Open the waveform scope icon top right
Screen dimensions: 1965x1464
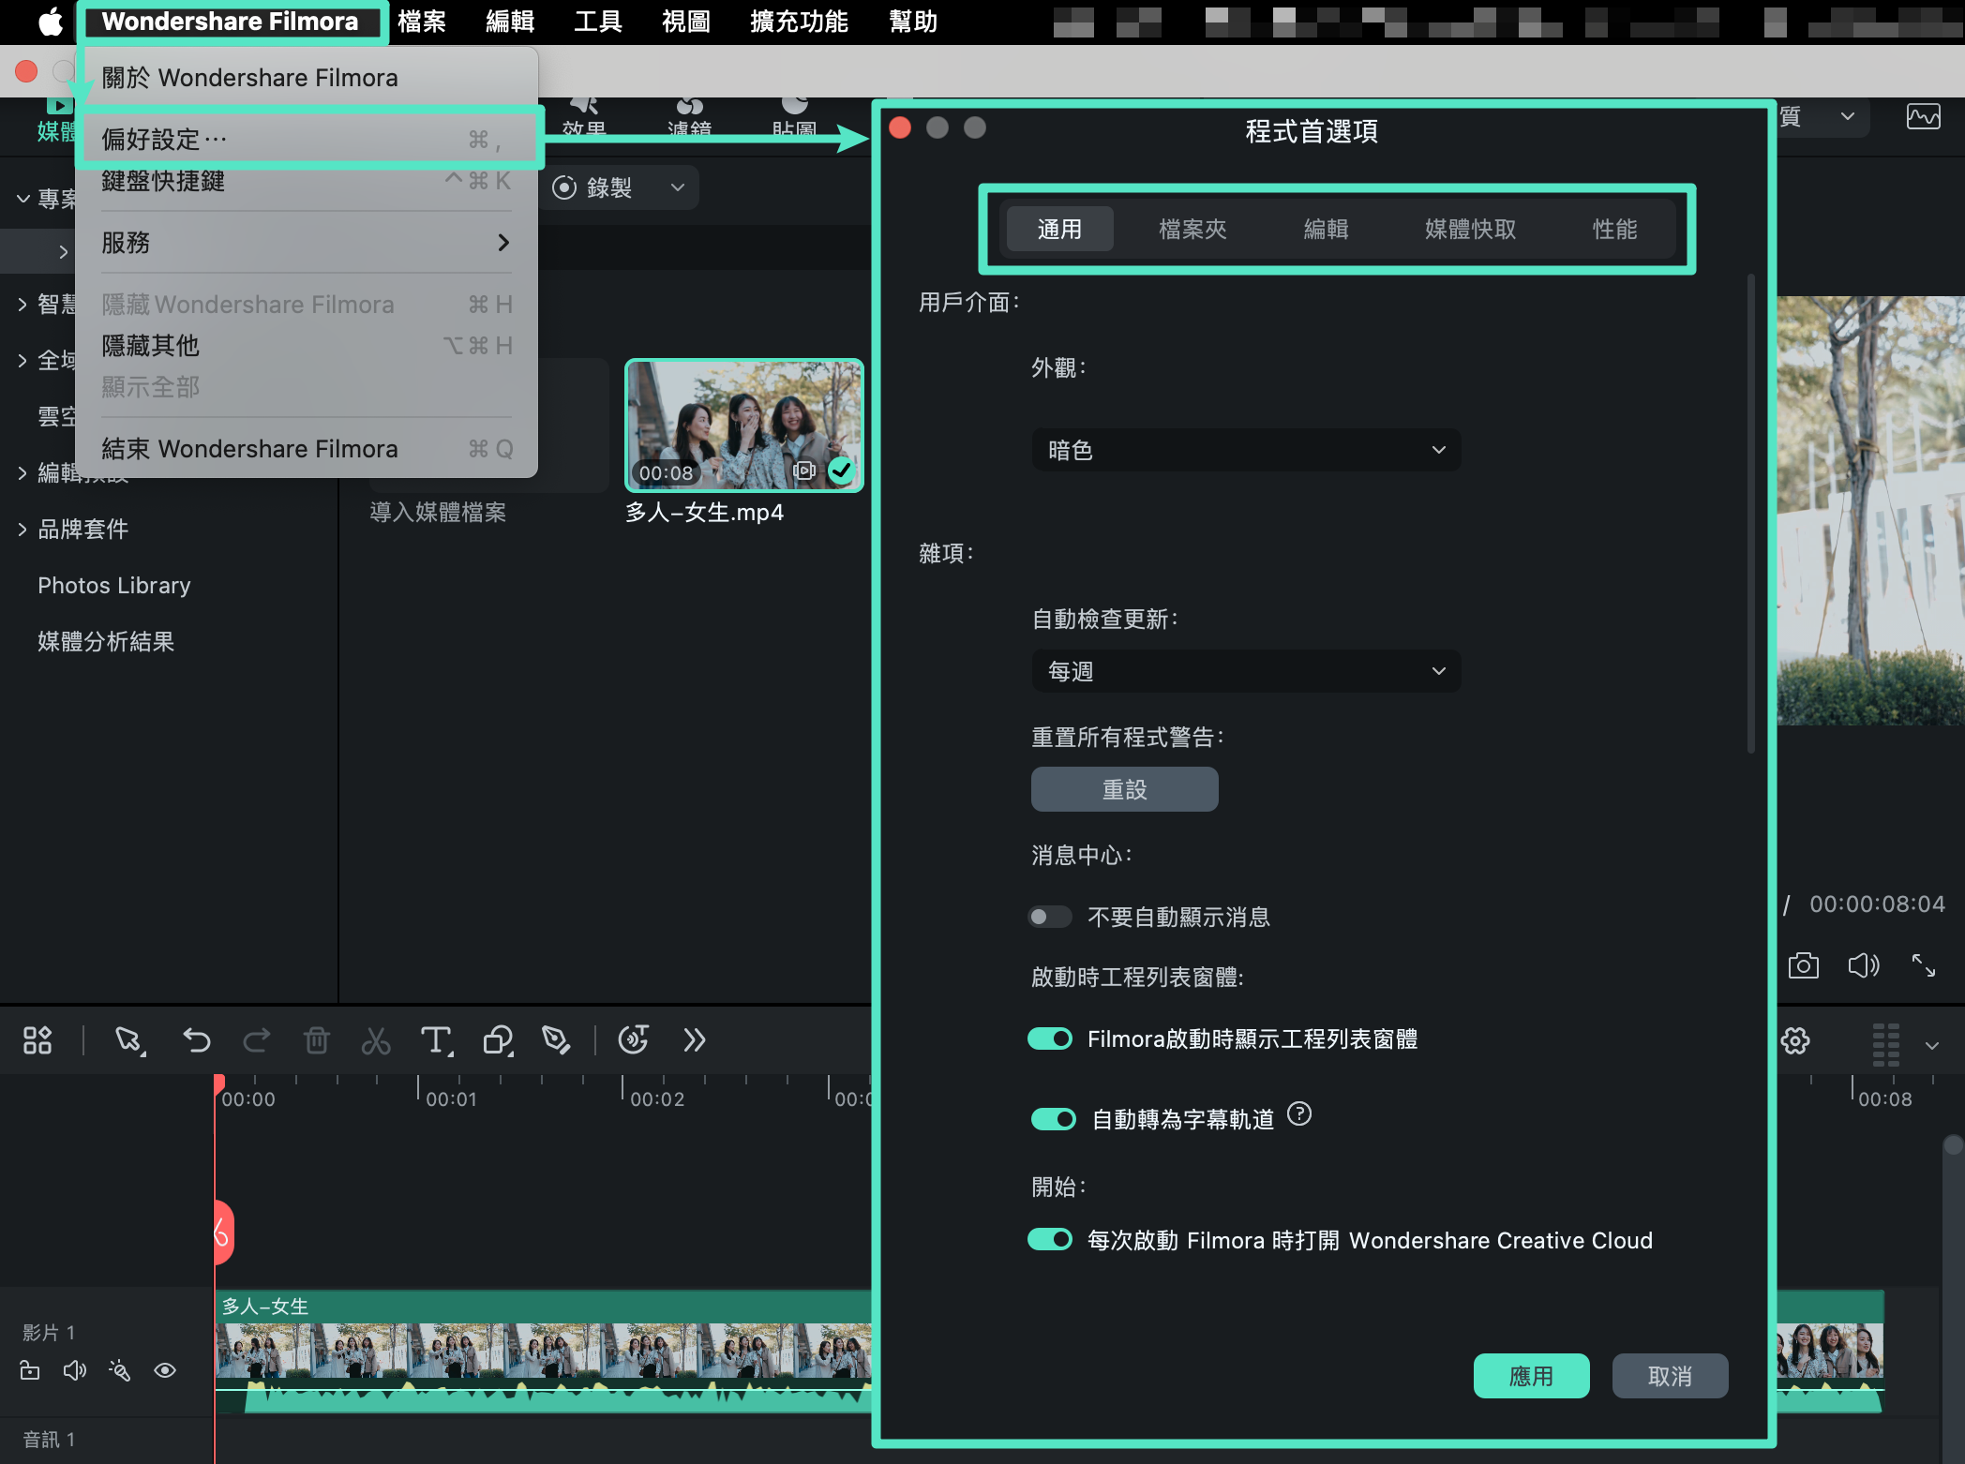click(x=1924, y=117)
